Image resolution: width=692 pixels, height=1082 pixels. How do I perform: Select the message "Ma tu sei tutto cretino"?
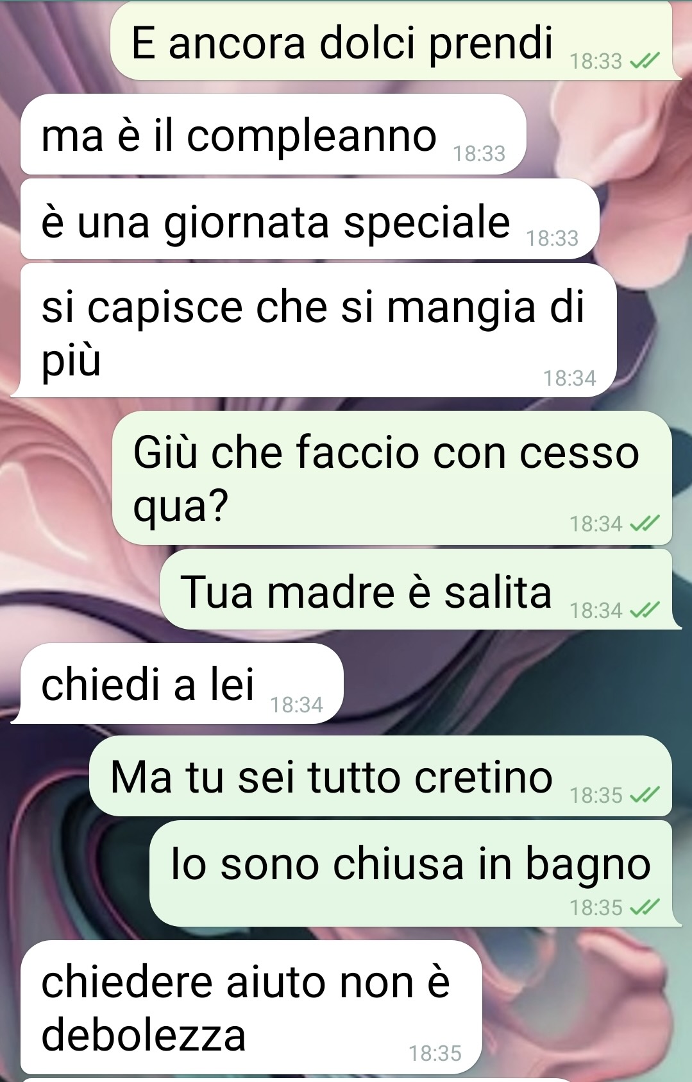click(x=380, y=776)
